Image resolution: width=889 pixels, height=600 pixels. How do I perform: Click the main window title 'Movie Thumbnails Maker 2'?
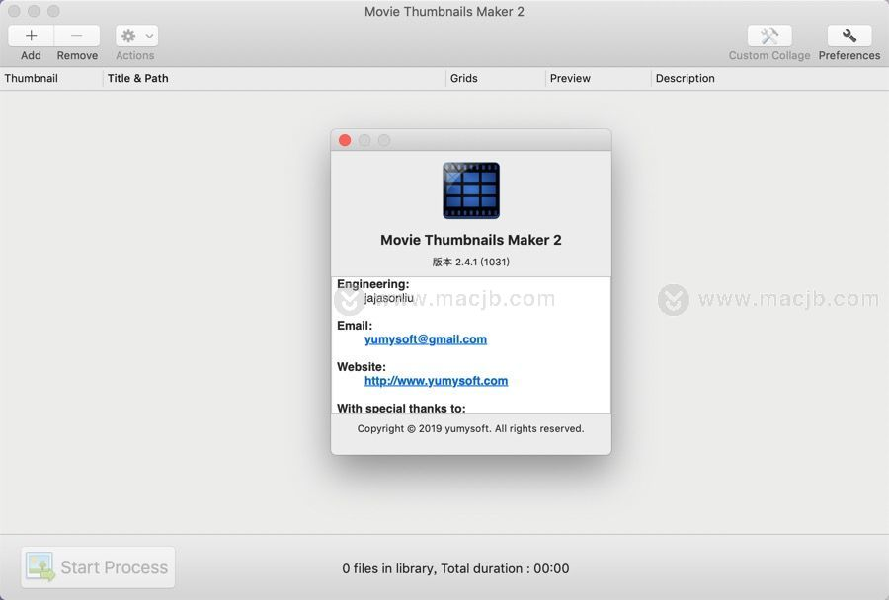(x=444, y=11)
